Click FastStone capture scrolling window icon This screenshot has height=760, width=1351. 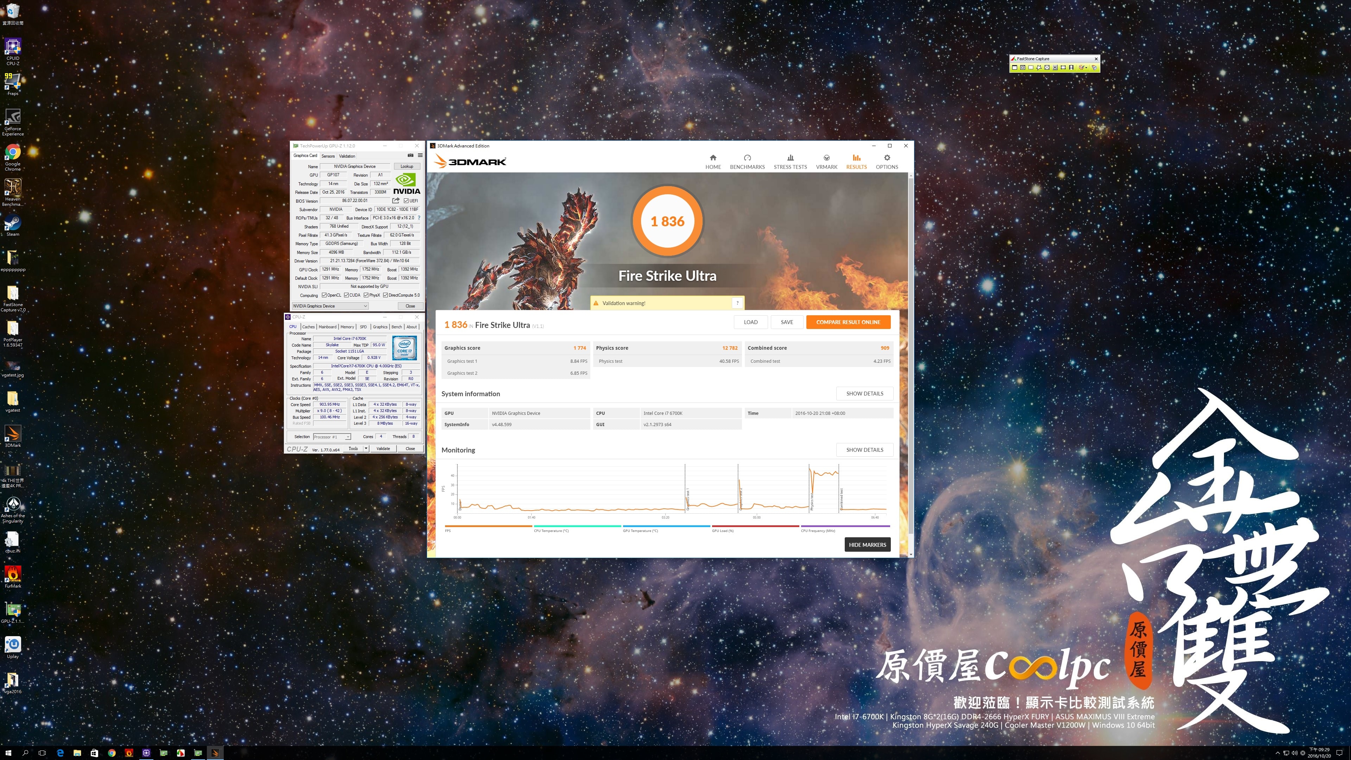(1055, 68)
